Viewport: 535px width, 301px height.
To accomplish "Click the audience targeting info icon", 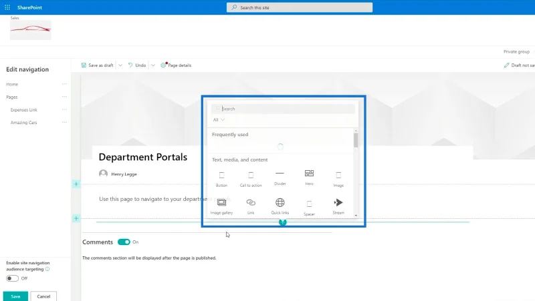I will tap(47, 269).
